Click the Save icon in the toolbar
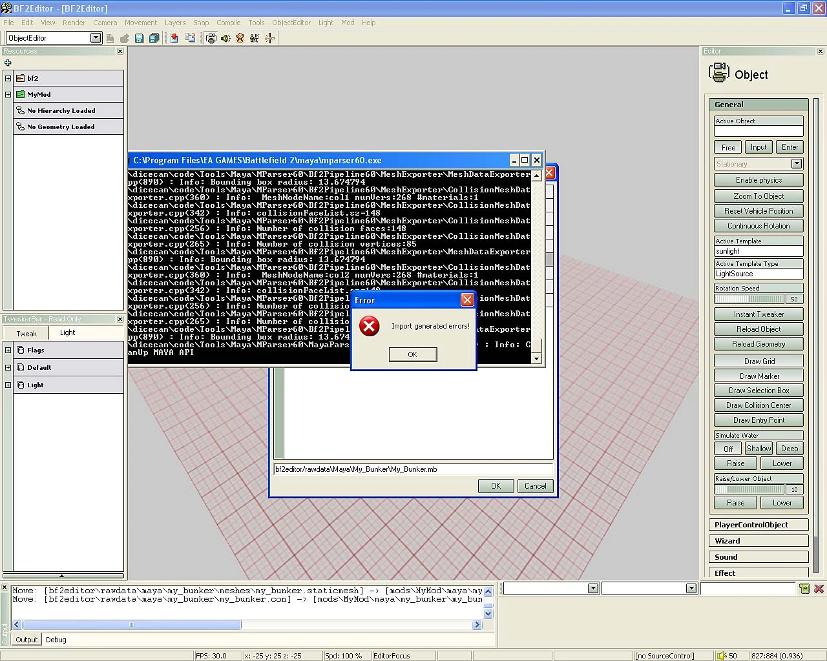Image resolution: width=827 pixels, height=661 pixels. point(139,39)
